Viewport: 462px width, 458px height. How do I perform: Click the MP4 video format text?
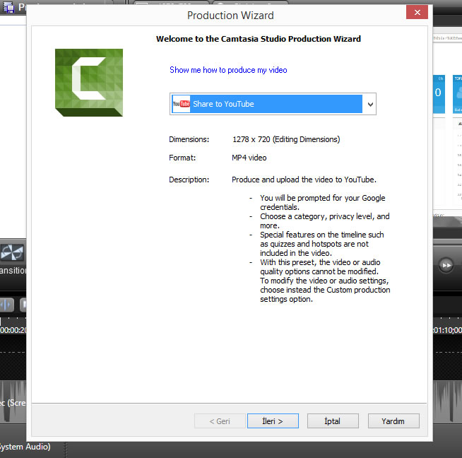coord(249,158)
